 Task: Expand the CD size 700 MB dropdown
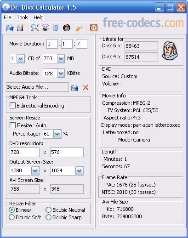[61, 58]
